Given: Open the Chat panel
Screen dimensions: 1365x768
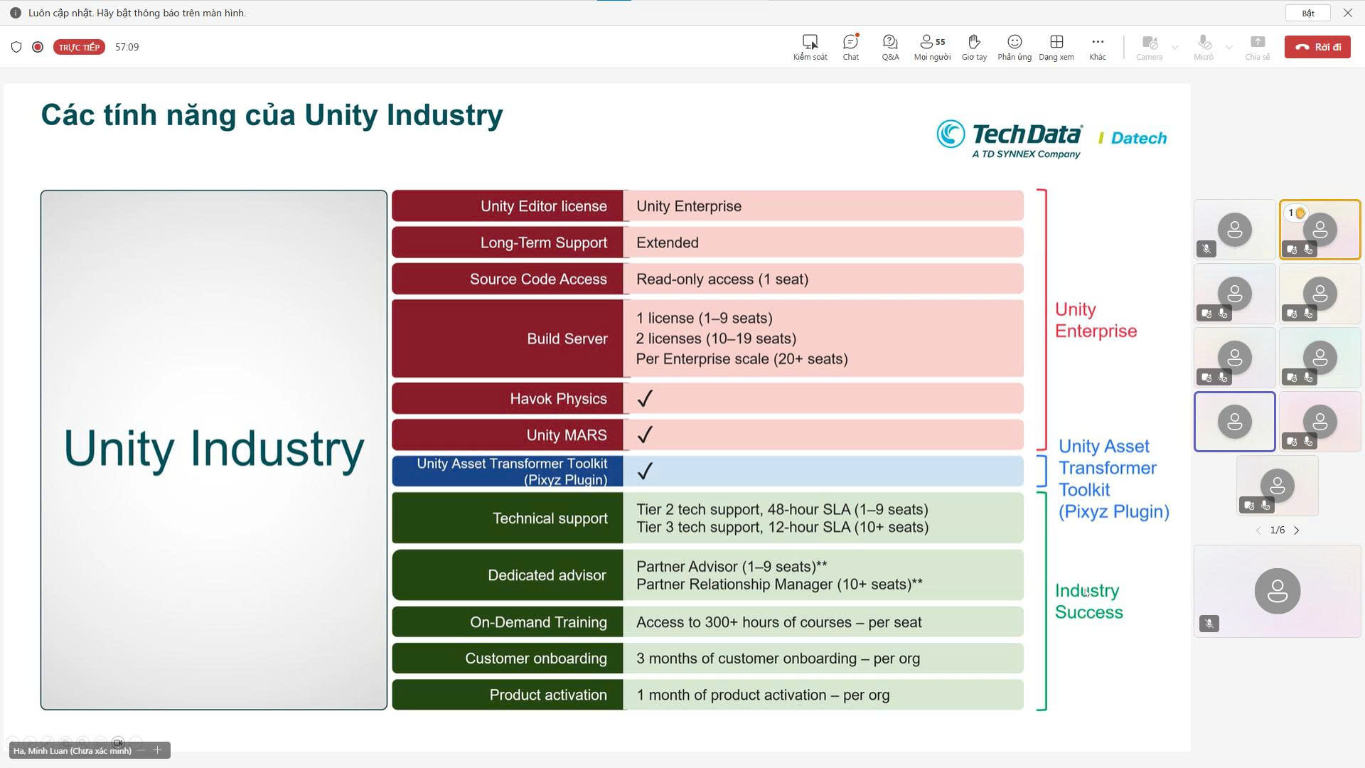Looking at the screenshot, I should tap(850, 47).
